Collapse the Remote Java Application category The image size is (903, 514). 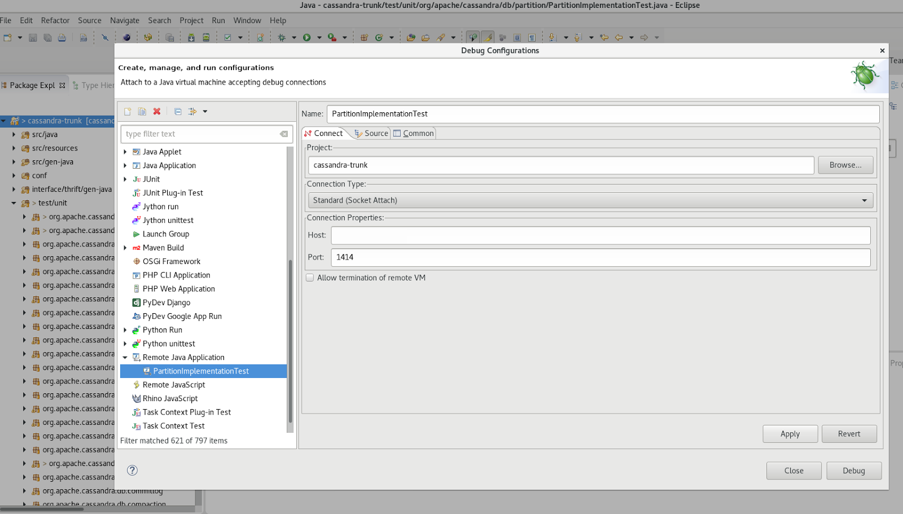[125, 357]
